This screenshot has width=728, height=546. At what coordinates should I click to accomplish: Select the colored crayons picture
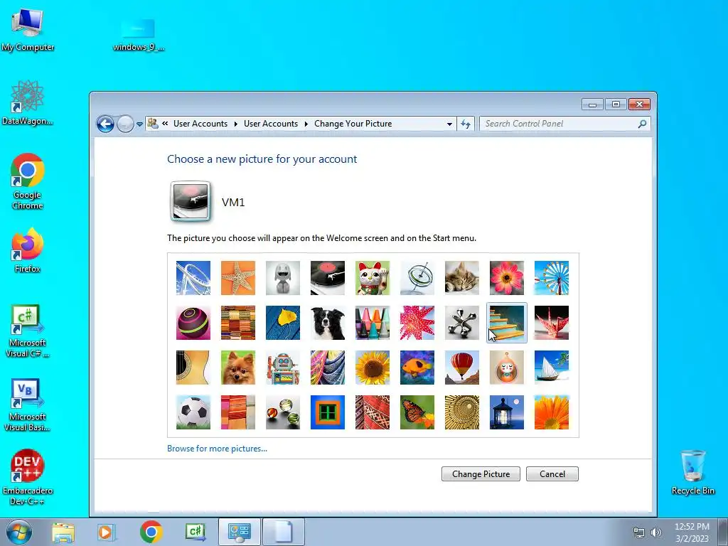pos(373,323)
